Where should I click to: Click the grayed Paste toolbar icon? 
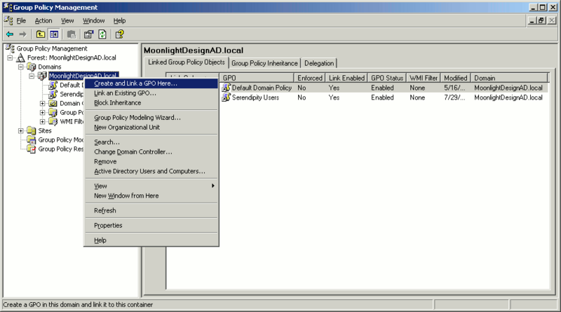[72, 34]
